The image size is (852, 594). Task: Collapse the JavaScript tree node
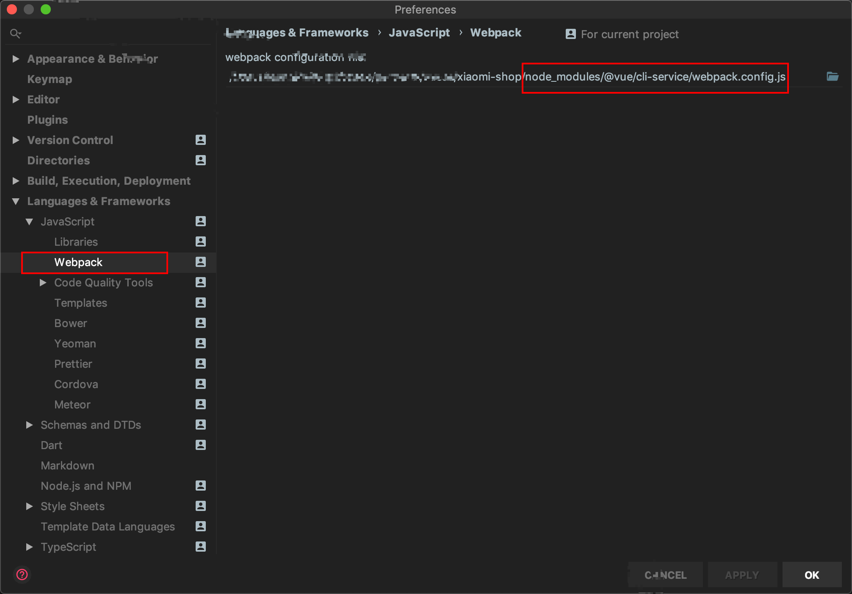point(29,222)
